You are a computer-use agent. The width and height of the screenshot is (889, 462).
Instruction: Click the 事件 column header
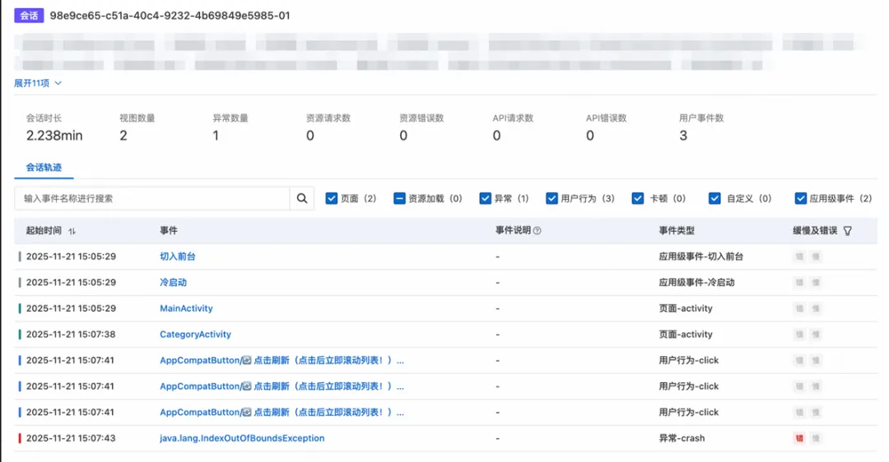point(169,230)
